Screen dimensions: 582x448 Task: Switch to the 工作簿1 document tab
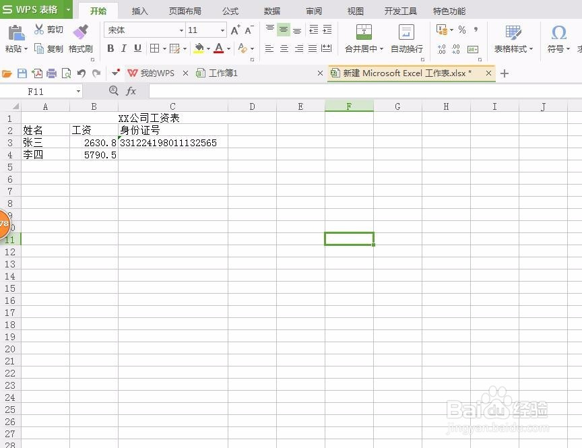coord(222,73)
